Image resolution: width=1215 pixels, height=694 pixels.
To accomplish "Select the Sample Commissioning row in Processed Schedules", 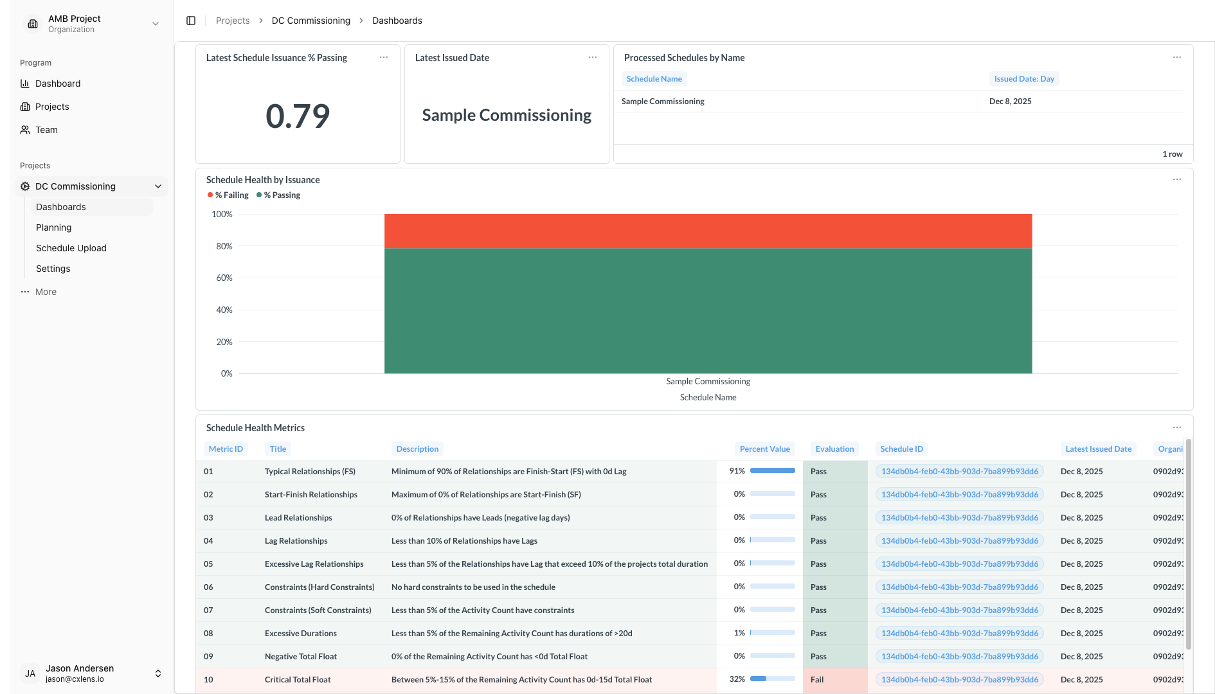I will pyautogui.click(x=662, y=101).
